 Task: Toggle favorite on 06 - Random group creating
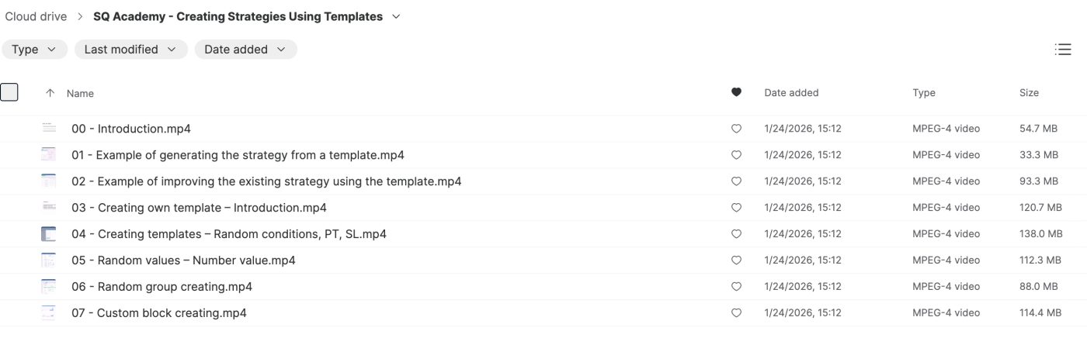point(737,287)
